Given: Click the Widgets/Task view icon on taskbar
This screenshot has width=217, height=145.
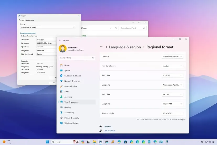Looking at the screenshot, I should (x=88, y=142).
